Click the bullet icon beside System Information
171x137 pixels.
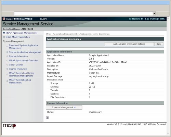coord(7,57)
